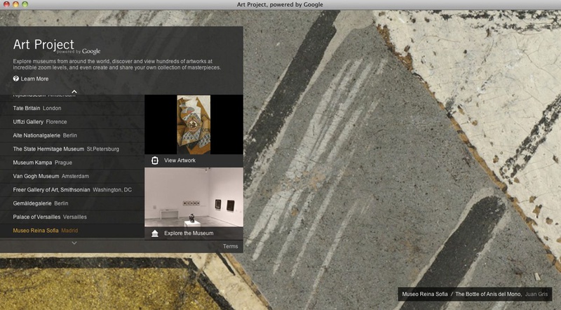Click the Learn More question mark icon
Viewport: 561px width, 310px height.
coord(15,79)
